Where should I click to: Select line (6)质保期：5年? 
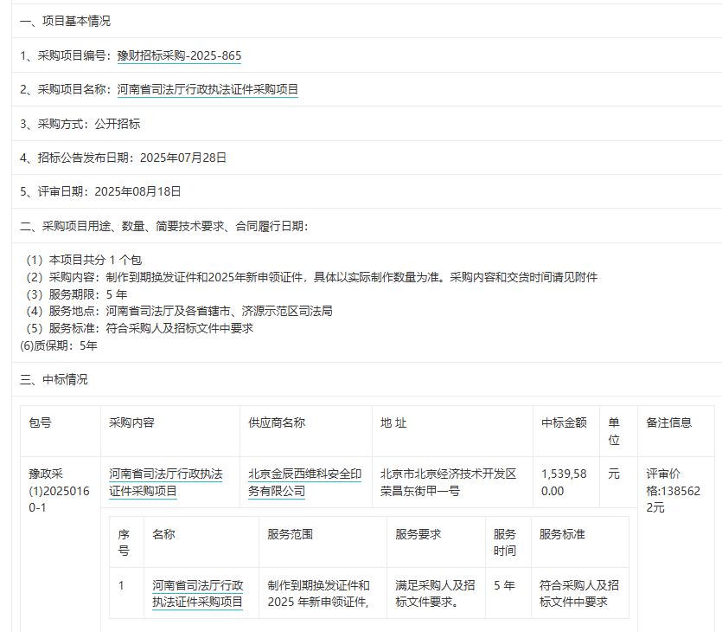(59, 345)
